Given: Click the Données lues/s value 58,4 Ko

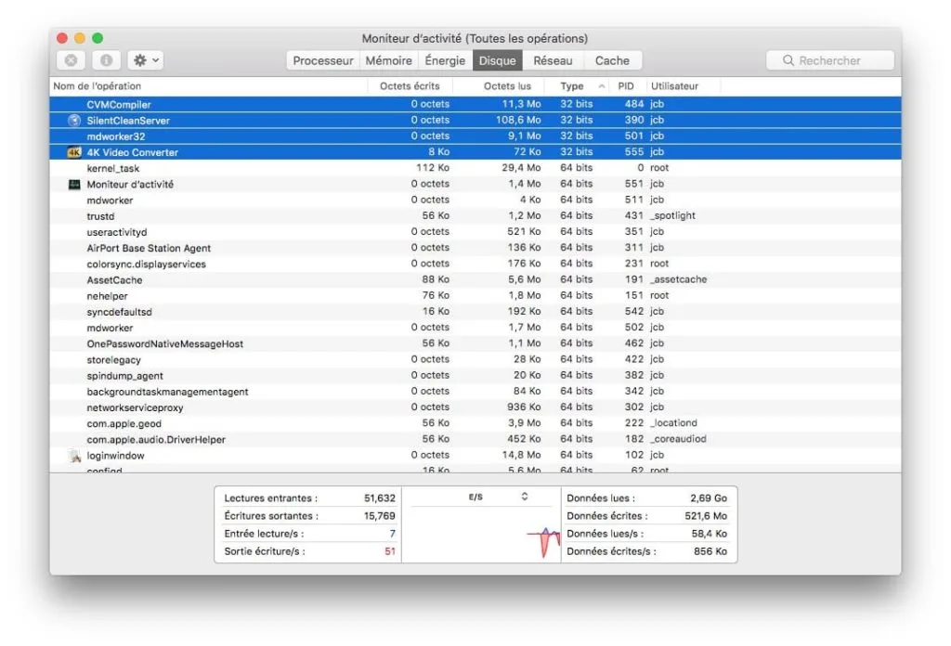Looking at the screenshot, I should pyautogui.click(x=709, y=534).
